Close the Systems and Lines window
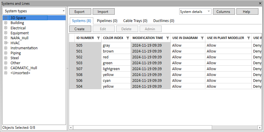Image resolution: width=264 pixels, height=132 pixels. pos(260,3)
